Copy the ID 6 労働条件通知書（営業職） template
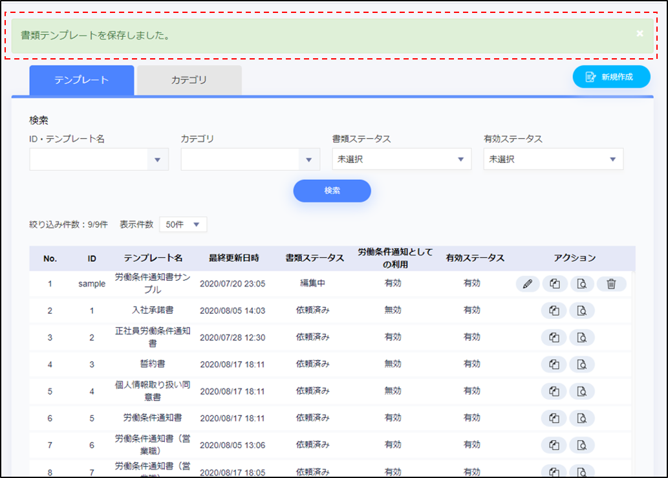This screenshot has width=668, height=478. [554, 445]
